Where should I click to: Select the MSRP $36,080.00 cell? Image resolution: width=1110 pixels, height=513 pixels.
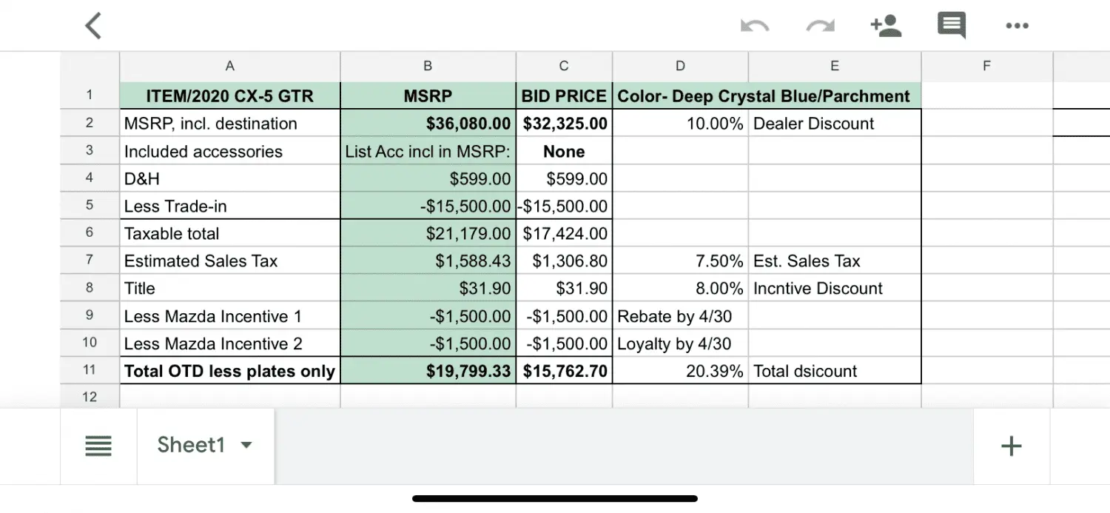click(x=428, y=124)
